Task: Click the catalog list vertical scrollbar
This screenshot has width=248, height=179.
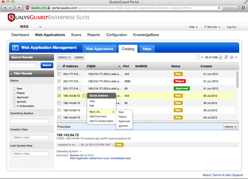Action: (237, 79)
